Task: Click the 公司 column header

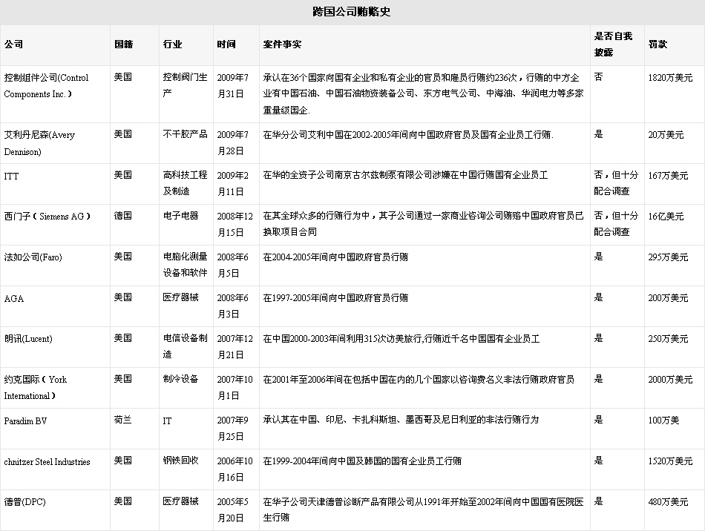Action: 13,44
